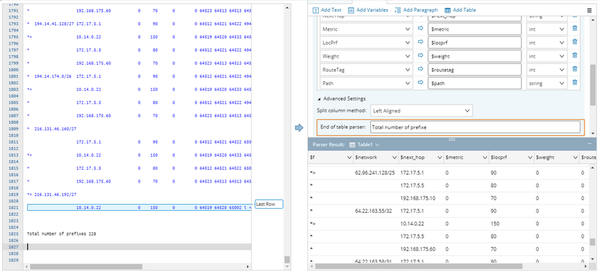The height and width of the screenshot is (274, 599).
Task: Open the $locprf column header dropdown
Action: (530, 157)
